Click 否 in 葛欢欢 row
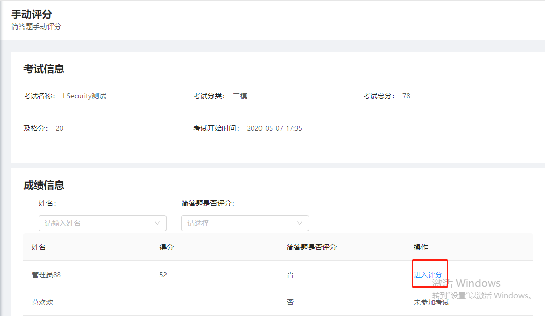This screenshot has height=316, width=545. pyautogui.click(x=290, y=302)
